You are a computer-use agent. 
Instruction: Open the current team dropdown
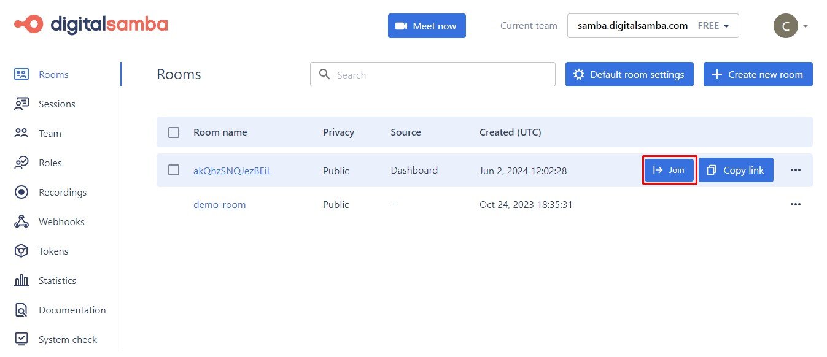click(x=653, y=26)
